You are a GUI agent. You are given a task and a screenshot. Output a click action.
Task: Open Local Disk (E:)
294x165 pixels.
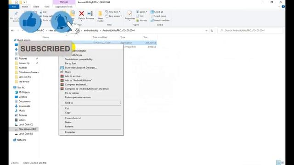pos(26,134)
